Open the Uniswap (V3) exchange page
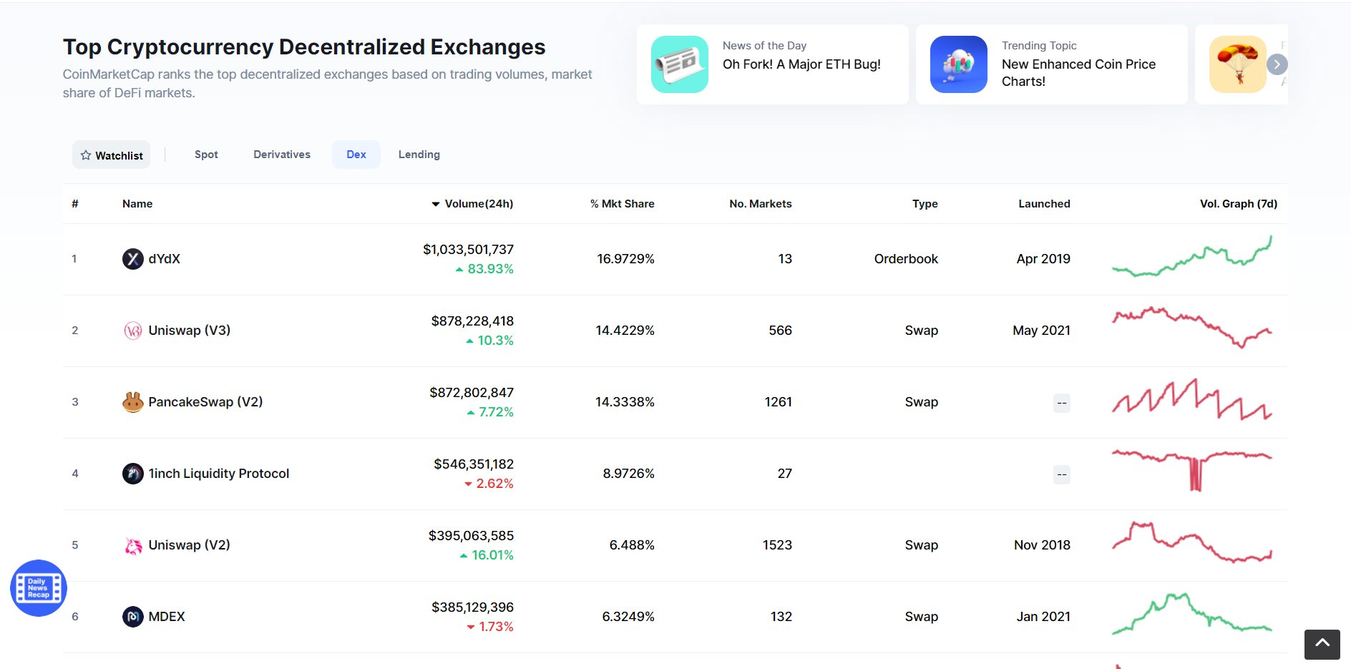Image resolution: width=1351 pixels, height=669 pixels. pos(190,331)
